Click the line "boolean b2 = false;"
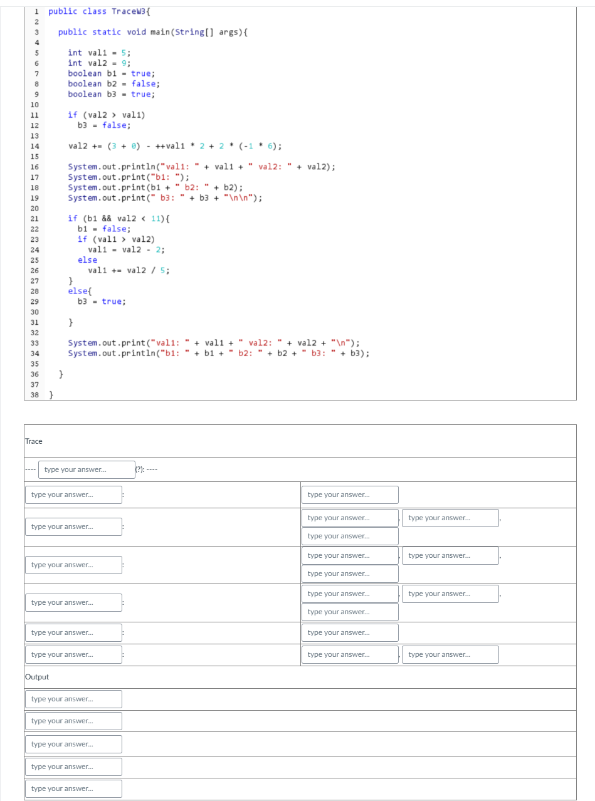The image size is (595, 801). click(114, 83)
